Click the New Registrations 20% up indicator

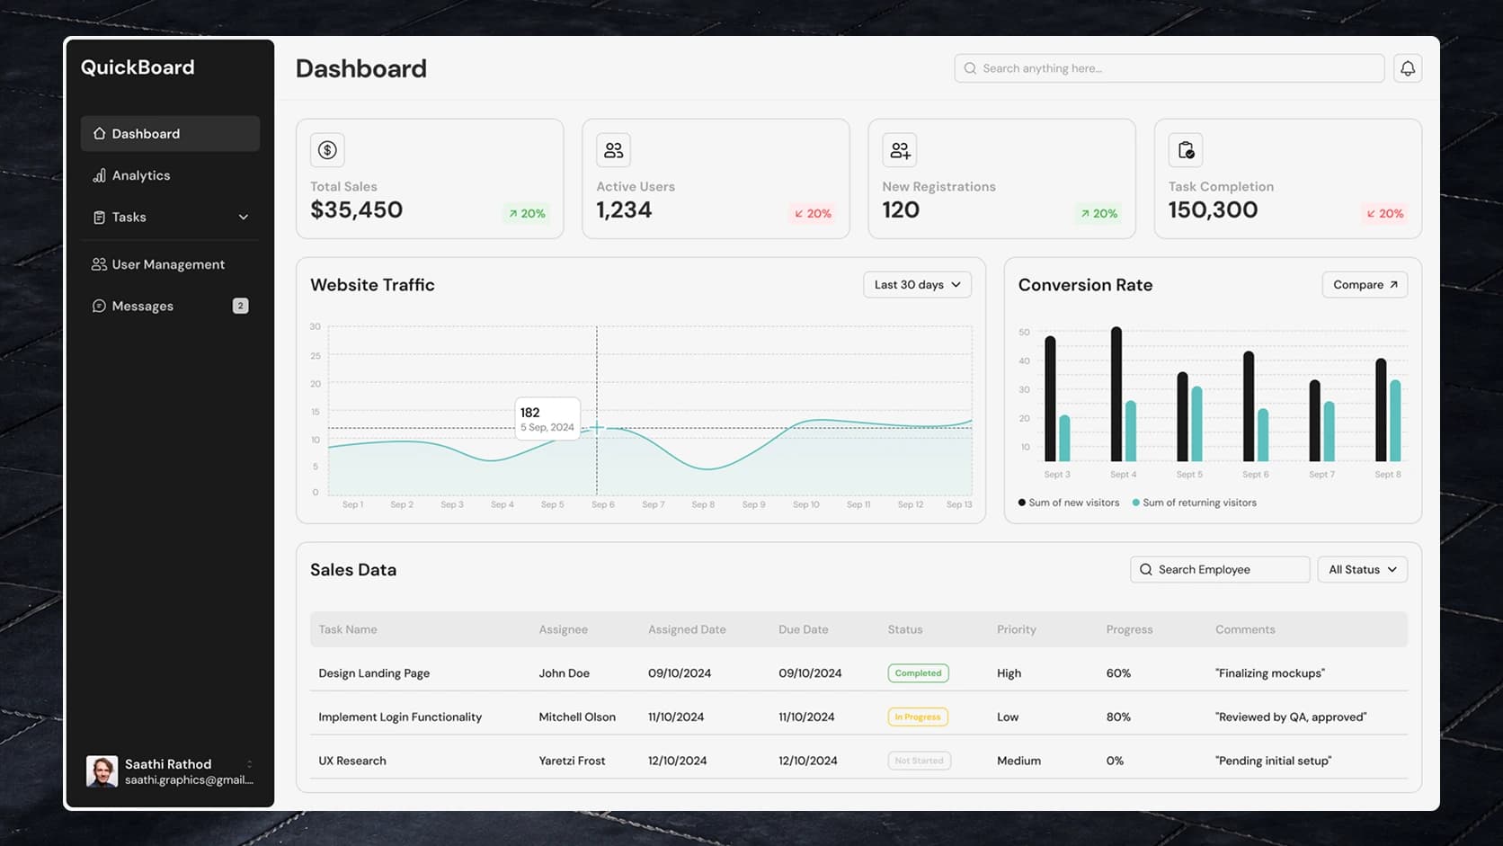point(1098,213)
